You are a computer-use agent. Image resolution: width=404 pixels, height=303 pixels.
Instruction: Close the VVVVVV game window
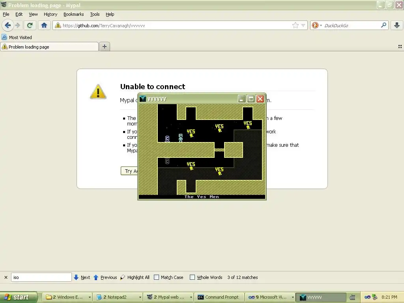pos(260,99)
